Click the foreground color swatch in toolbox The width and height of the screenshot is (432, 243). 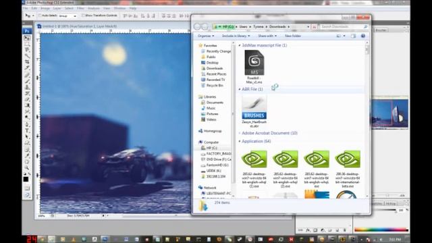click(x=26, y=179)
